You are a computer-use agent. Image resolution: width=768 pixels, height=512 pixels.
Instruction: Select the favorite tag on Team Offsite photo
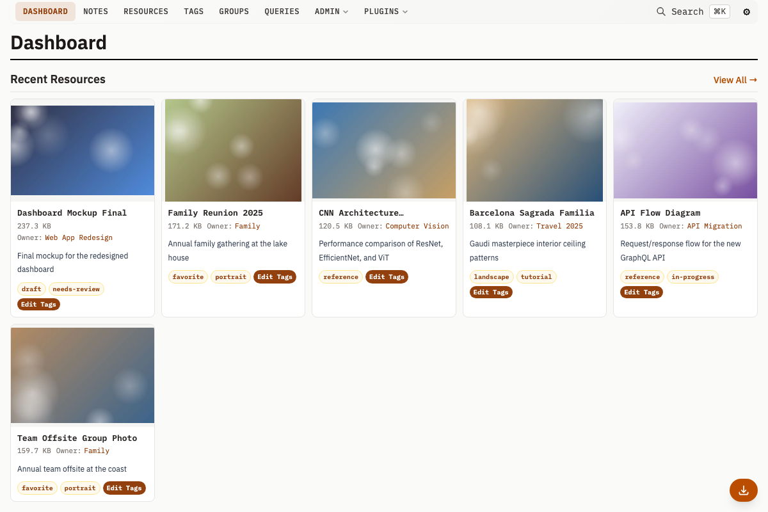click(37, 488)
